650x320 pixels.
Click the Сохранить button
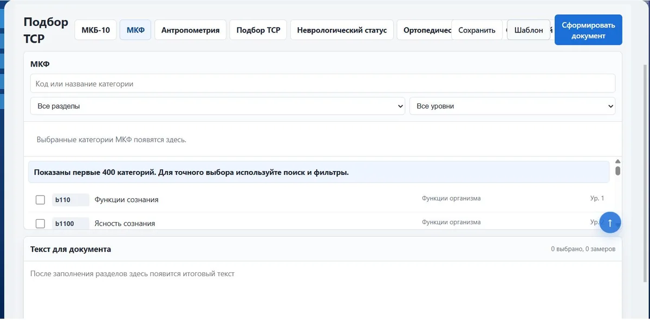(477, 30)
